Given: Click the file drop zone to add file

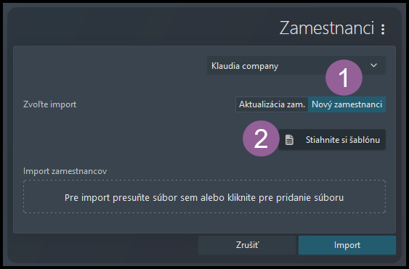Looking at the screenshot, I should (204, 196).
